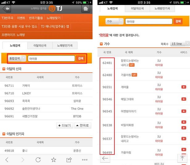The width and height of the screenshot is (190, 165).
Task: Open 노래방찾기 menu item
Action: (53, 18)
